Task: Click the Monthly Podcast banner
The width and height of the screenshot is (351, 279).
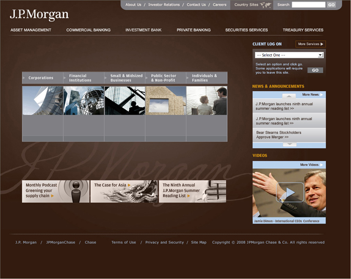Action: pos(56,192)
